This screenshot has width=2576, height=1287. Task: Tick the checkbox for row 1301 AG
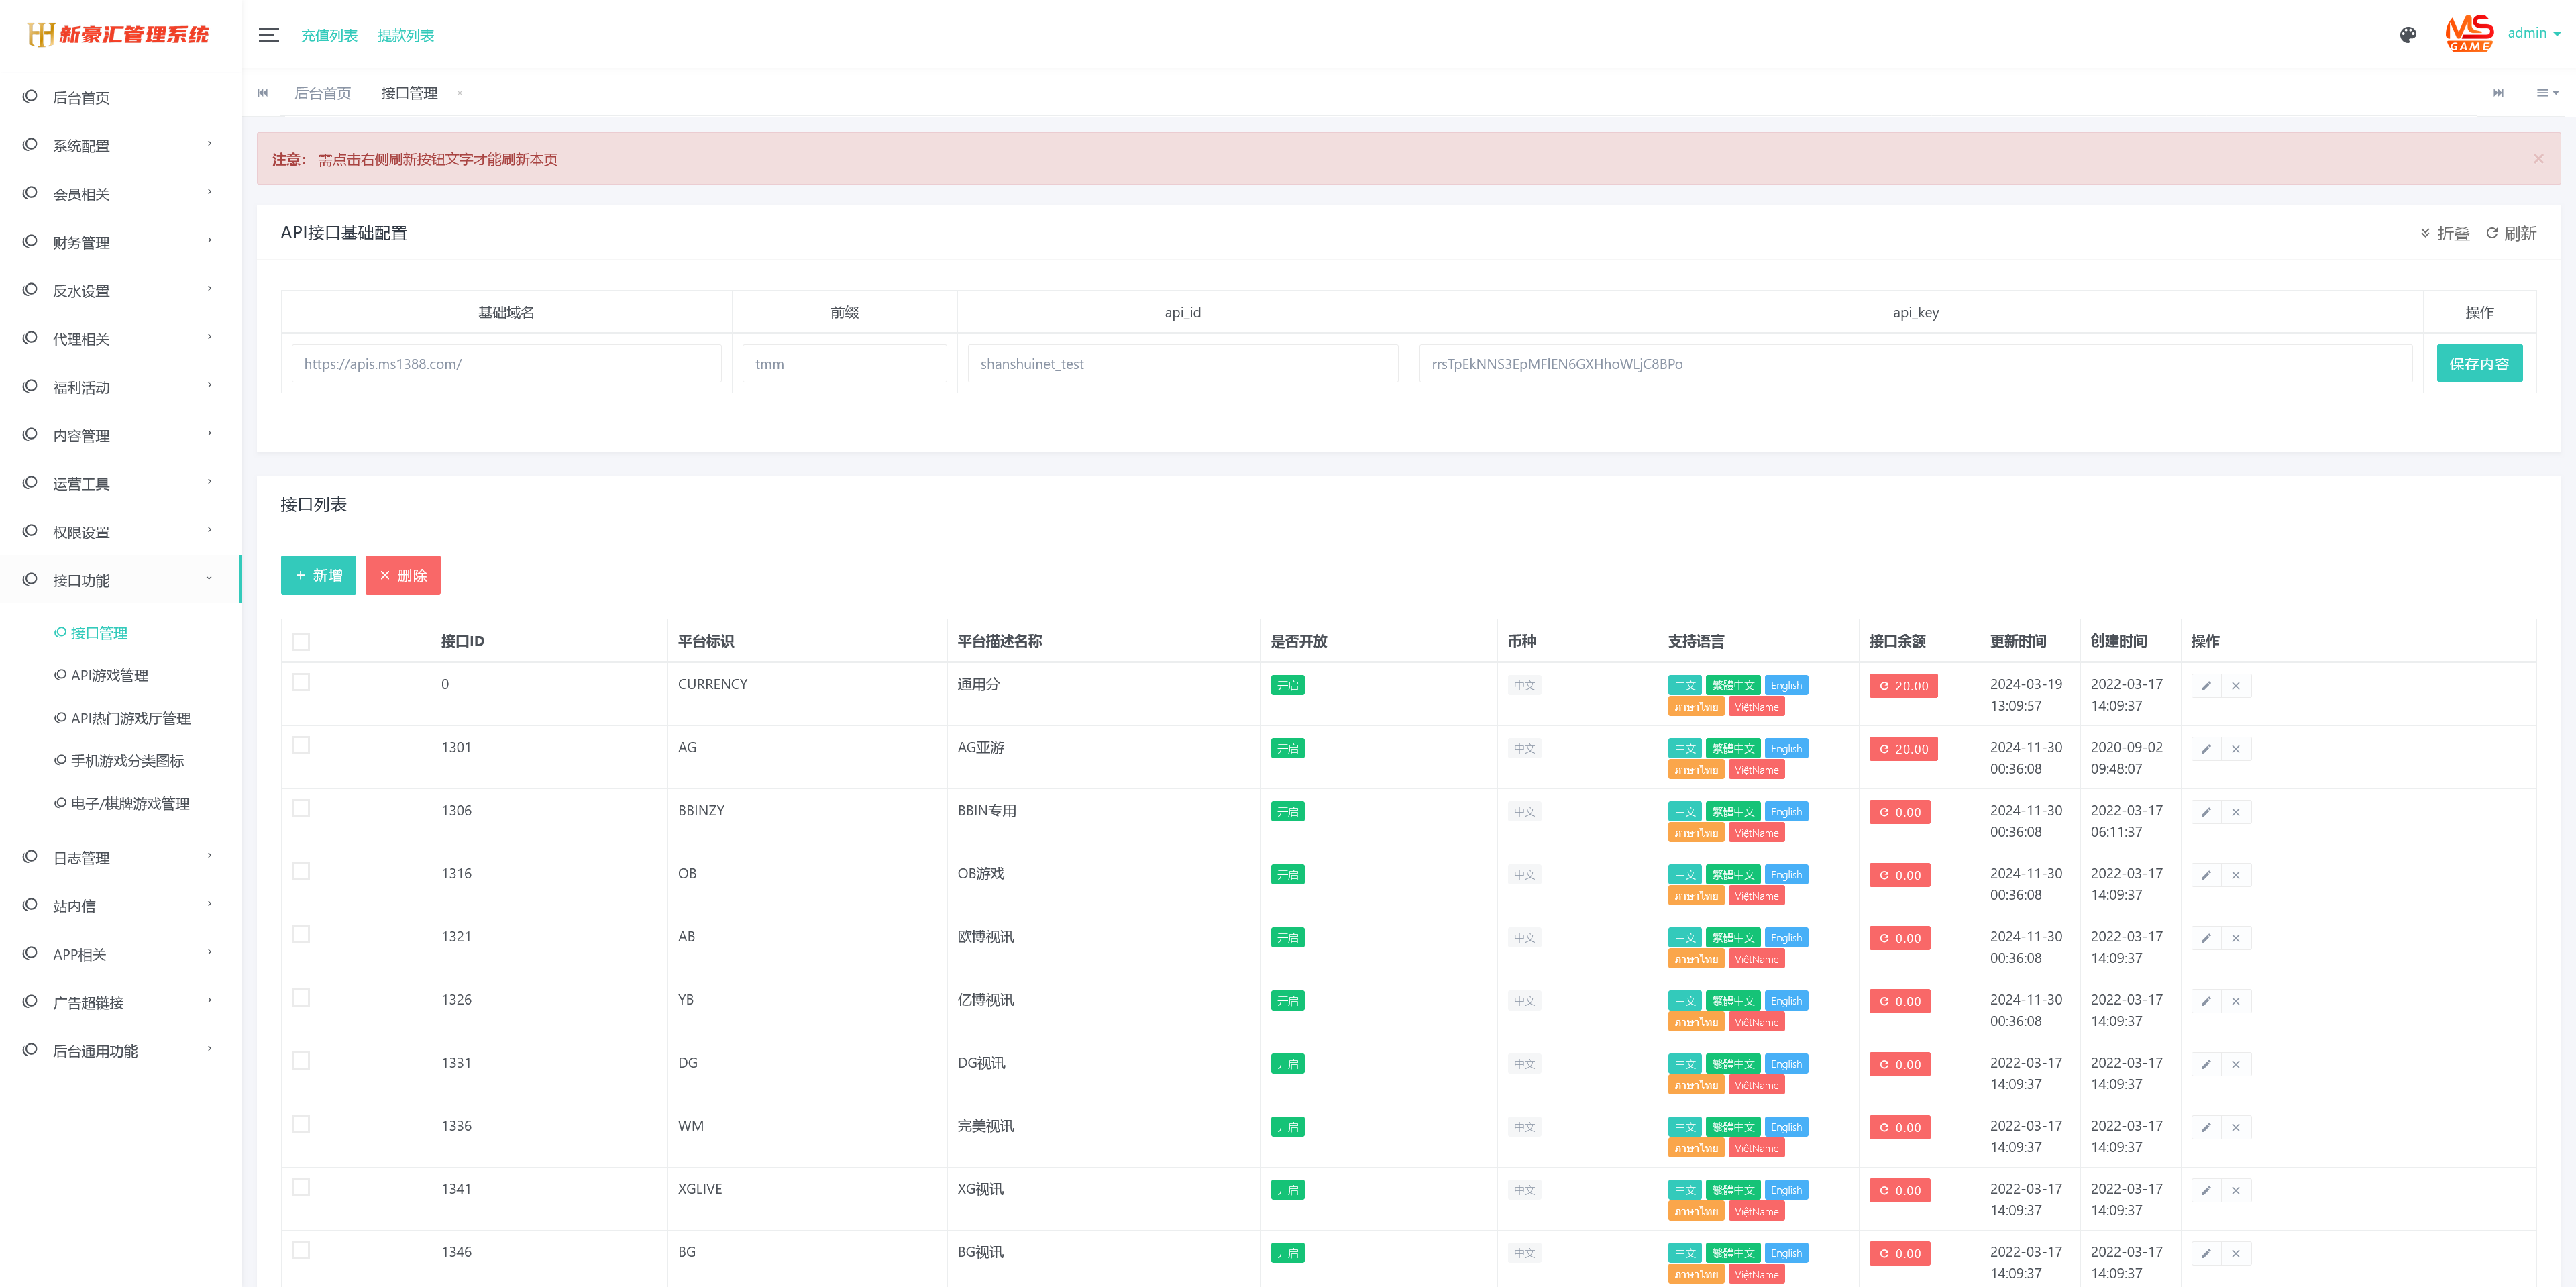pos(301,745)
